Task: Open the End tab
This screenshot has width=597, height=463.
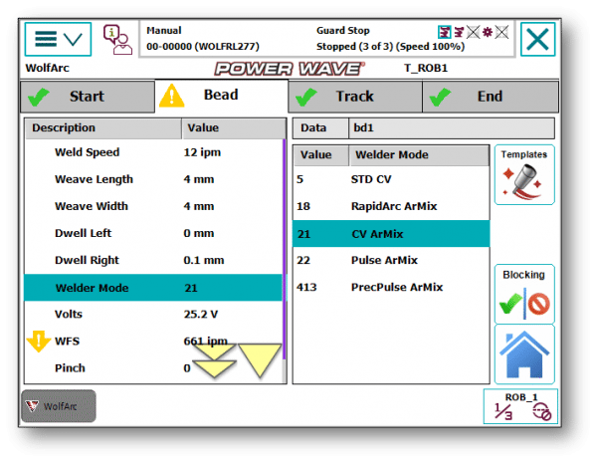Action: tap(490, 97)
